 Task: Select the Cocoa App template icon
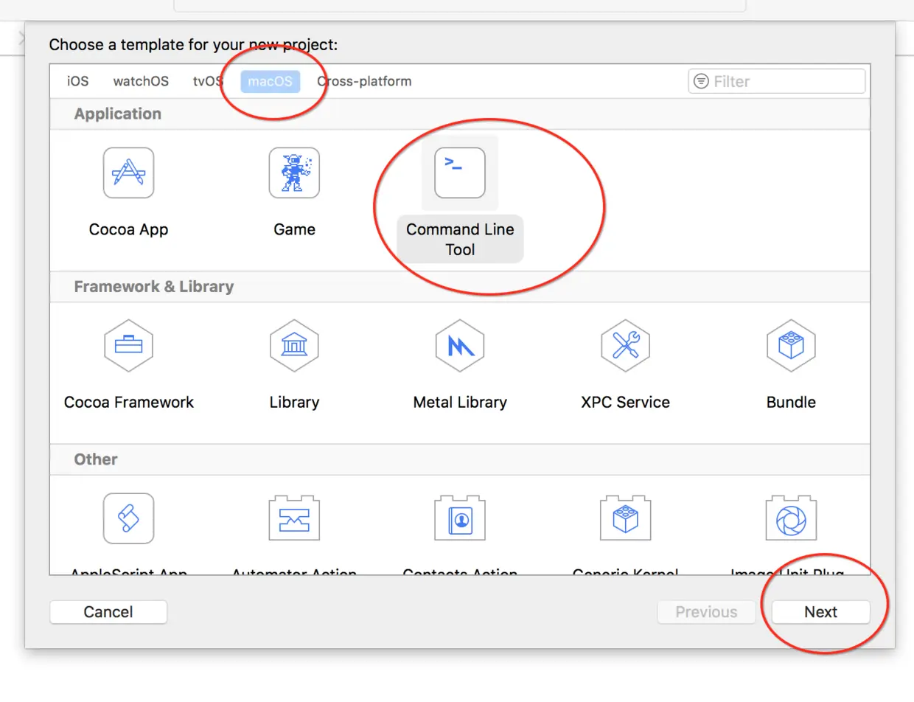[x=128, y=173]
